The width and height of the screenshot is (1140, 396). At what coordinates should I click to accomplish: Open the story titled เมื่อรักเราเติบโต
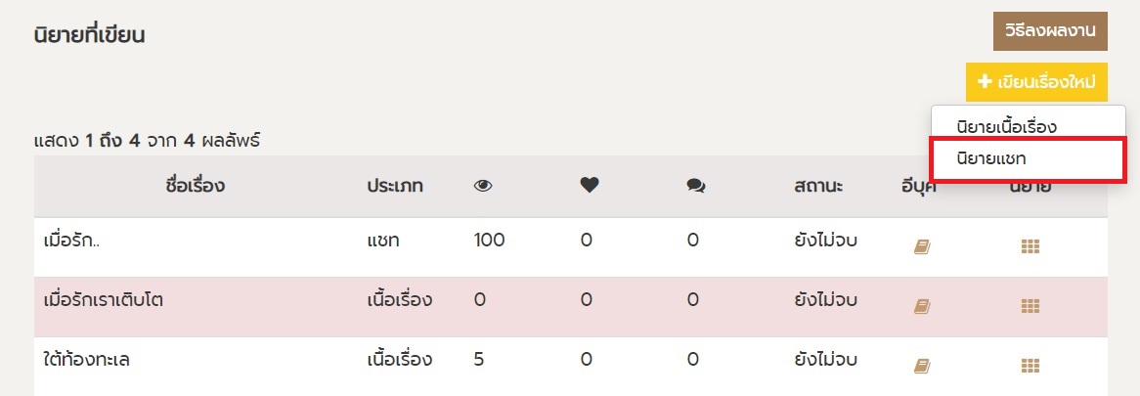coord(104,300)
